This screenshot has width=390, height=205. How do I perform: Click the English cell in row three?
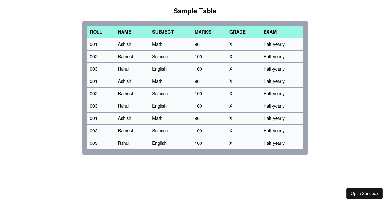pyautogui.click(x=159, y=69)
